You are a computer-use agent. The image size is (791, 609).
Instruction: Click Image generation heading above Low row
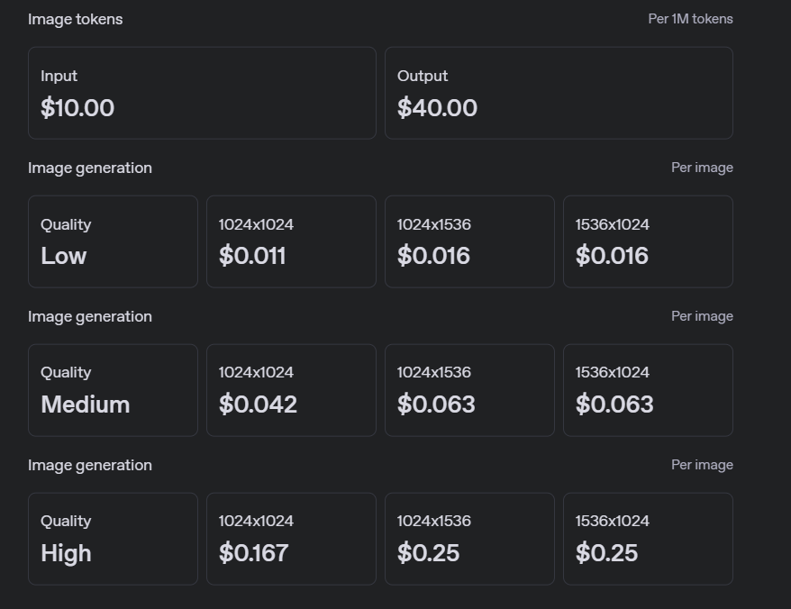pyautogui.click(x=90, y=168)
